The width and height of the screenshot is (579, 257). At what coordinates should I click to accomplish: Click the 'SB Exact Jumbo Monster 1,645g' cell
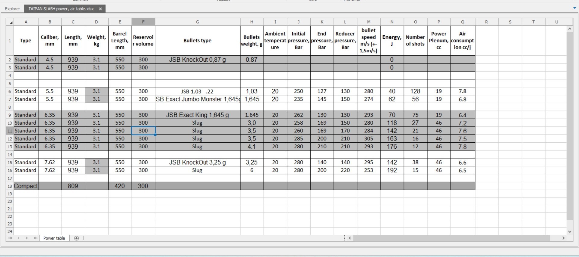pos(198,99)
